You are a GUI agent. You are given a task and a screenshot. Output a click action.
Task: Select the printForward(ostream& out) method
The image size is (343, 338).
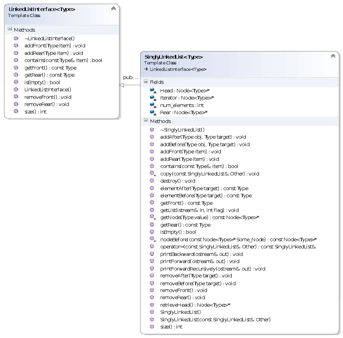(200, 261)
